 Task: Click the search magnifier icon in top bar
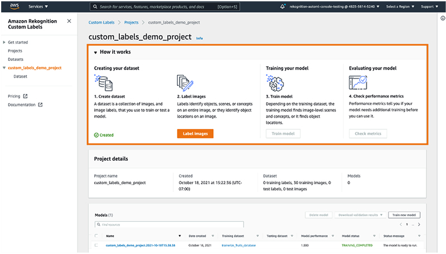click(x=95, y=7)
